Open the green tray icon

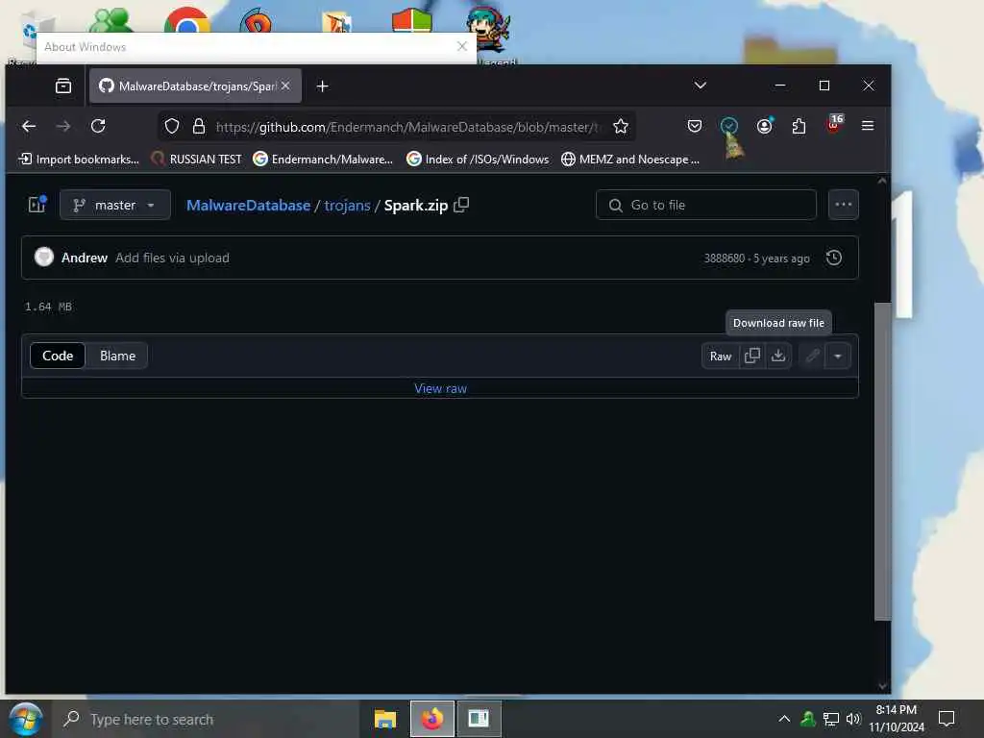pyautogui.click(x=807, y=719)
